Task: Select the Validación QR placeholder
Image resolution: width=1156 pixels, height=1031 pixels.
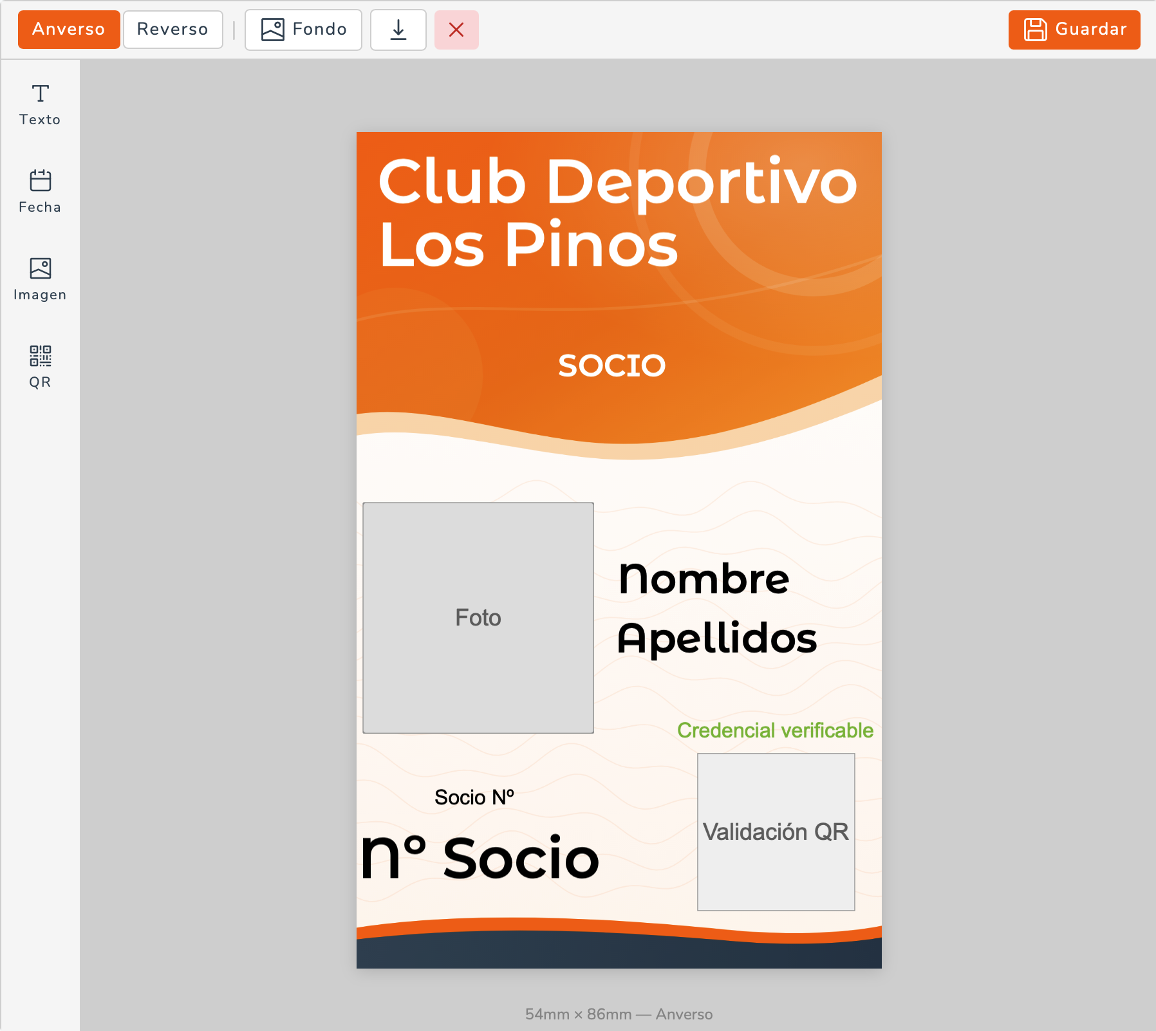Action: tap(776, 832)
